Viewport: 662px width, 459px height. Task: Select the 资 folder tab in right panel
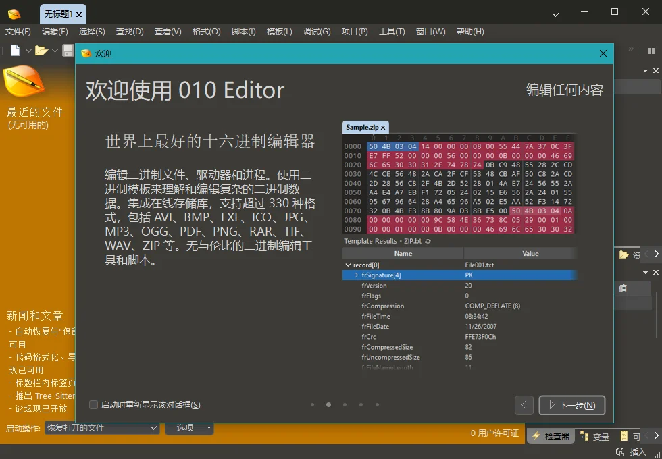630,255
